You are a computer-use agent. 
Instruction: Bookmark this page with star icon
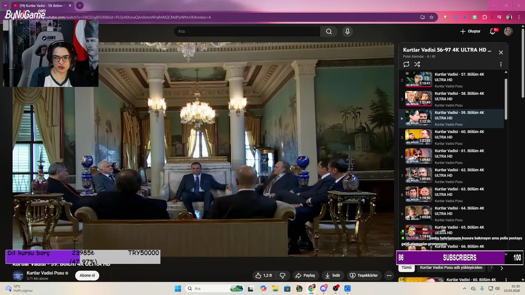(x=431, y=17)
